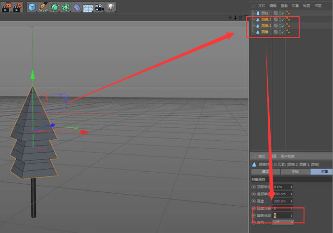Select the spline pen tool
The width and height of the screenshot is (333, 233).
tap(44, 7)
